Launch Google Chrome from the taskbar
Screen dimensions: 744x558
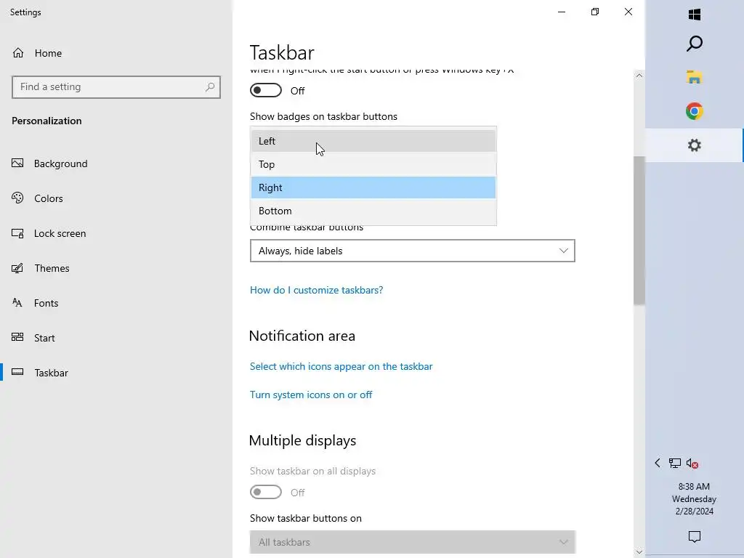tap(694, 111)
